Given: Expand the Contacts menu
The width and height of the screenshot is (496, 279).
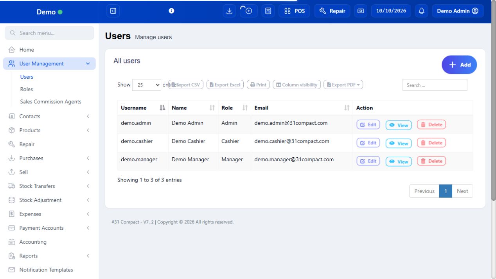Looking at the screenshot, I should tap(49, 116).
